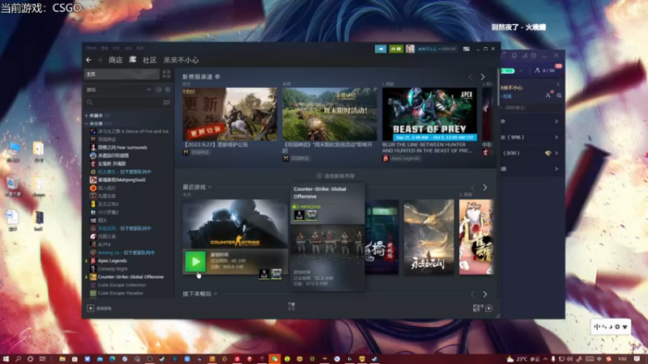Image resolution: width=648 pixels, height=364 pixels.
Task: Go to previous news page arrow
Action: pyautogui.click(x=471, y=77)
